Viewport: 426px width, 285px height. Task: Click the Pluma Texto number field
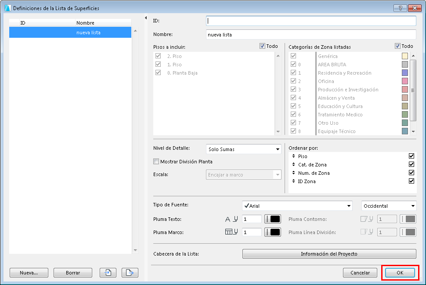click(252, 219)
